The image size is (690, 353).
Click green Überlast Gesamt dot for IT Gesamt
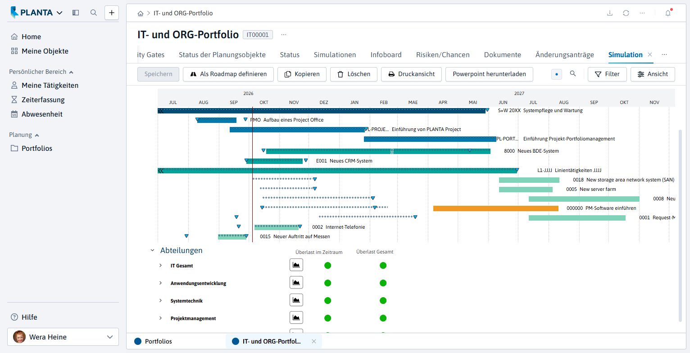pos(383,265)
